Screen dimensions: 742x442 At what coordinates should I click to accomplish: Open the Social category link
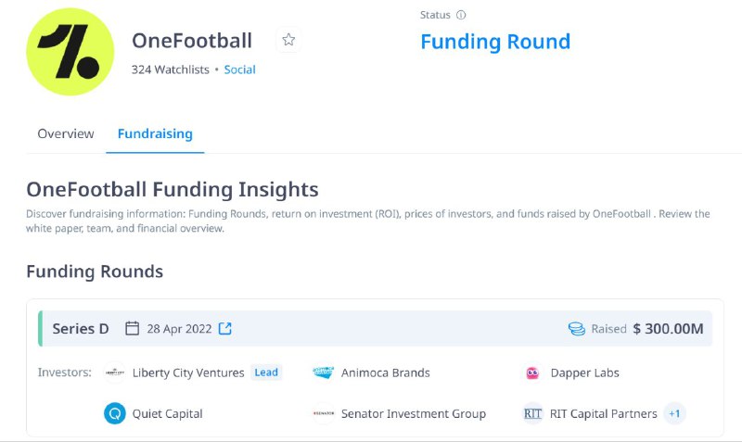point(240,69)
